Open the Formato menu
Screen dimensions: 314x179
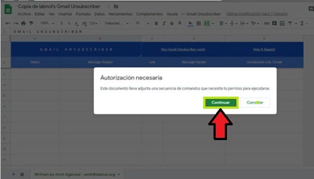pos(83,14)
